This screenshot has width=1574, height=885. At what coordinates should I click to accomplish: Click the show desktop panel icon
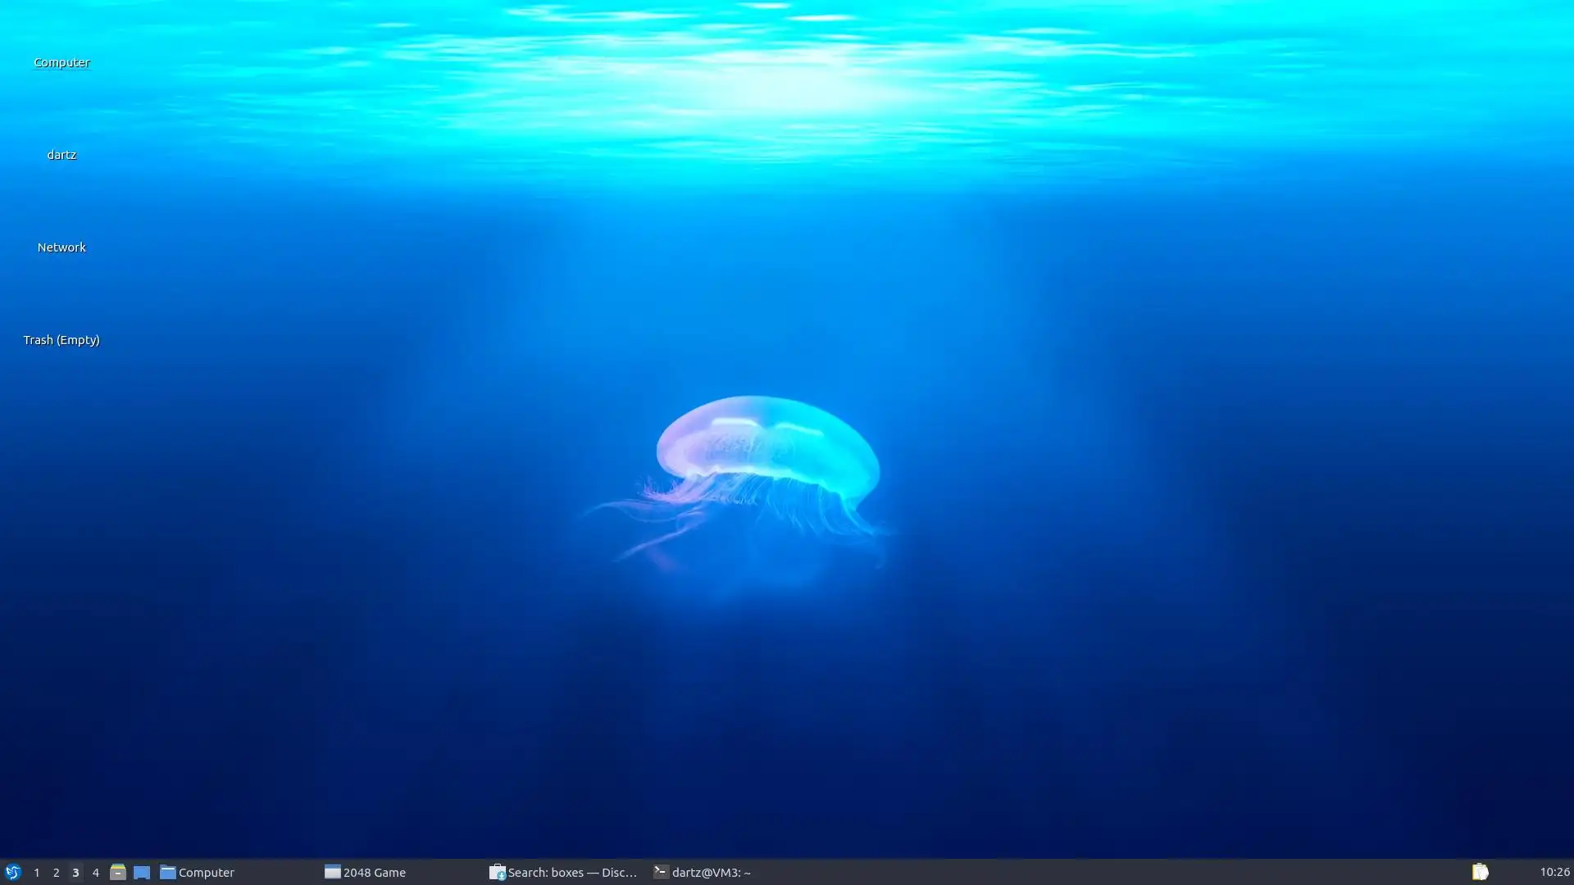[x=142, y=872]
